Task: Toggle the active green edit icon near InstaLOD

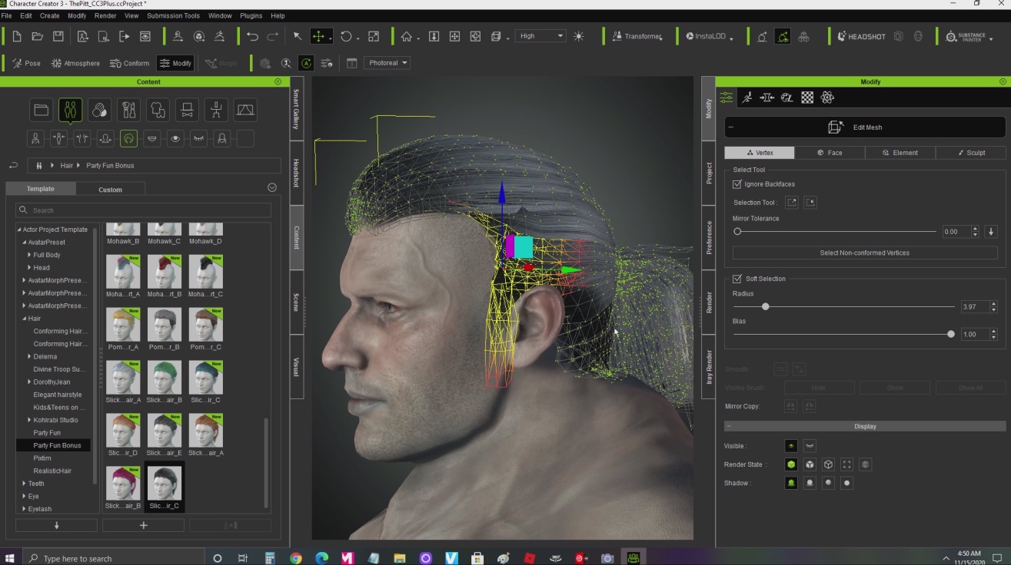Action: pos(783,36)
